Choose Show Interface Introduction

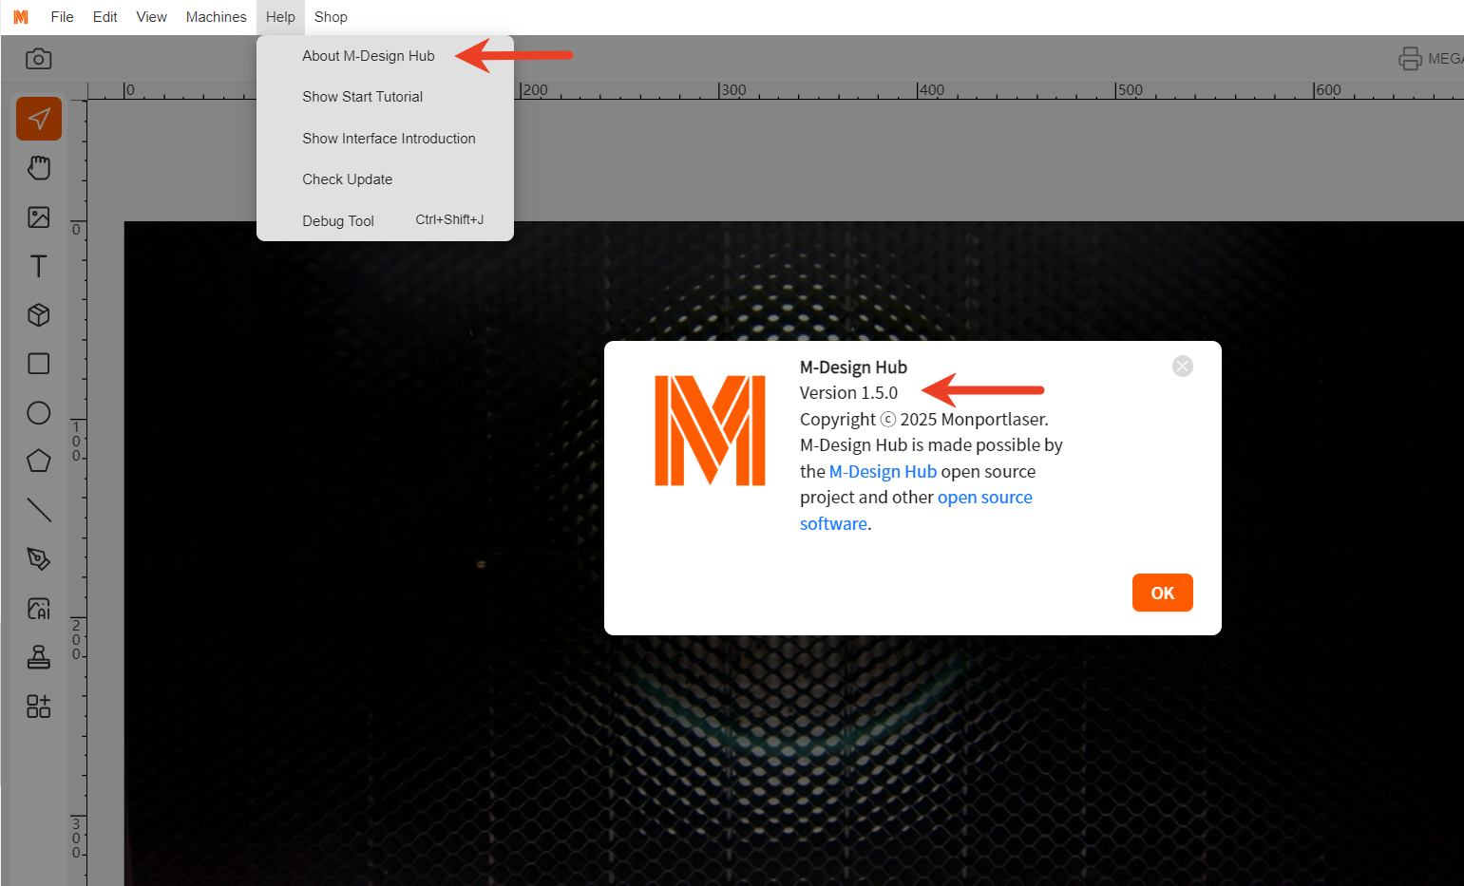click(x=389, y=139)
